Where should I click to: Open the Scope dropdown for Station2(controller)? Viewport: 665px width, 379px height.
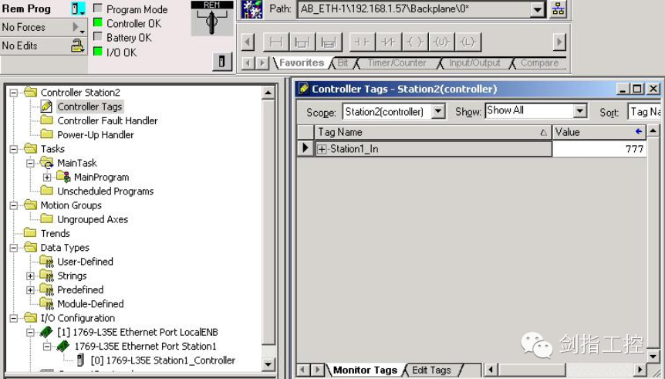[x=438, y=112]
